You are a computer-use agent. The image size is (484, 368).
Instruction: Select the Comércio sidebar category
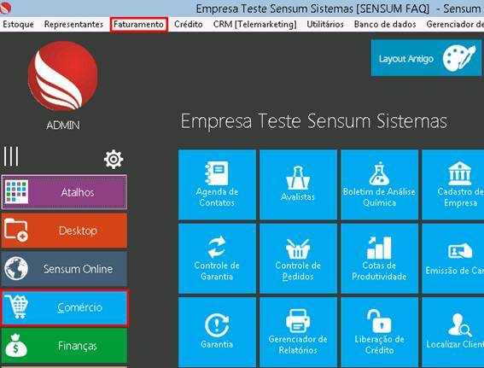point(64,307)
